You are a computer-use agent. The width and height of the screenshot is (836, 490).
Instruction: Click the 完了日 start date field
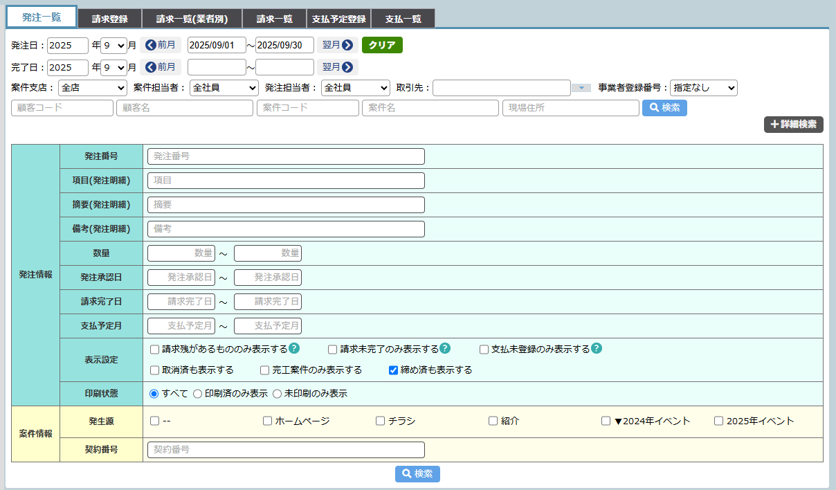point(217,68)
